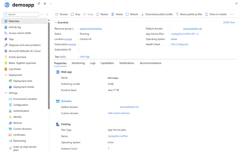This screenshot has width=240, height=153.
Task: Stop the demoapp web app
Action: pos(75,14)
